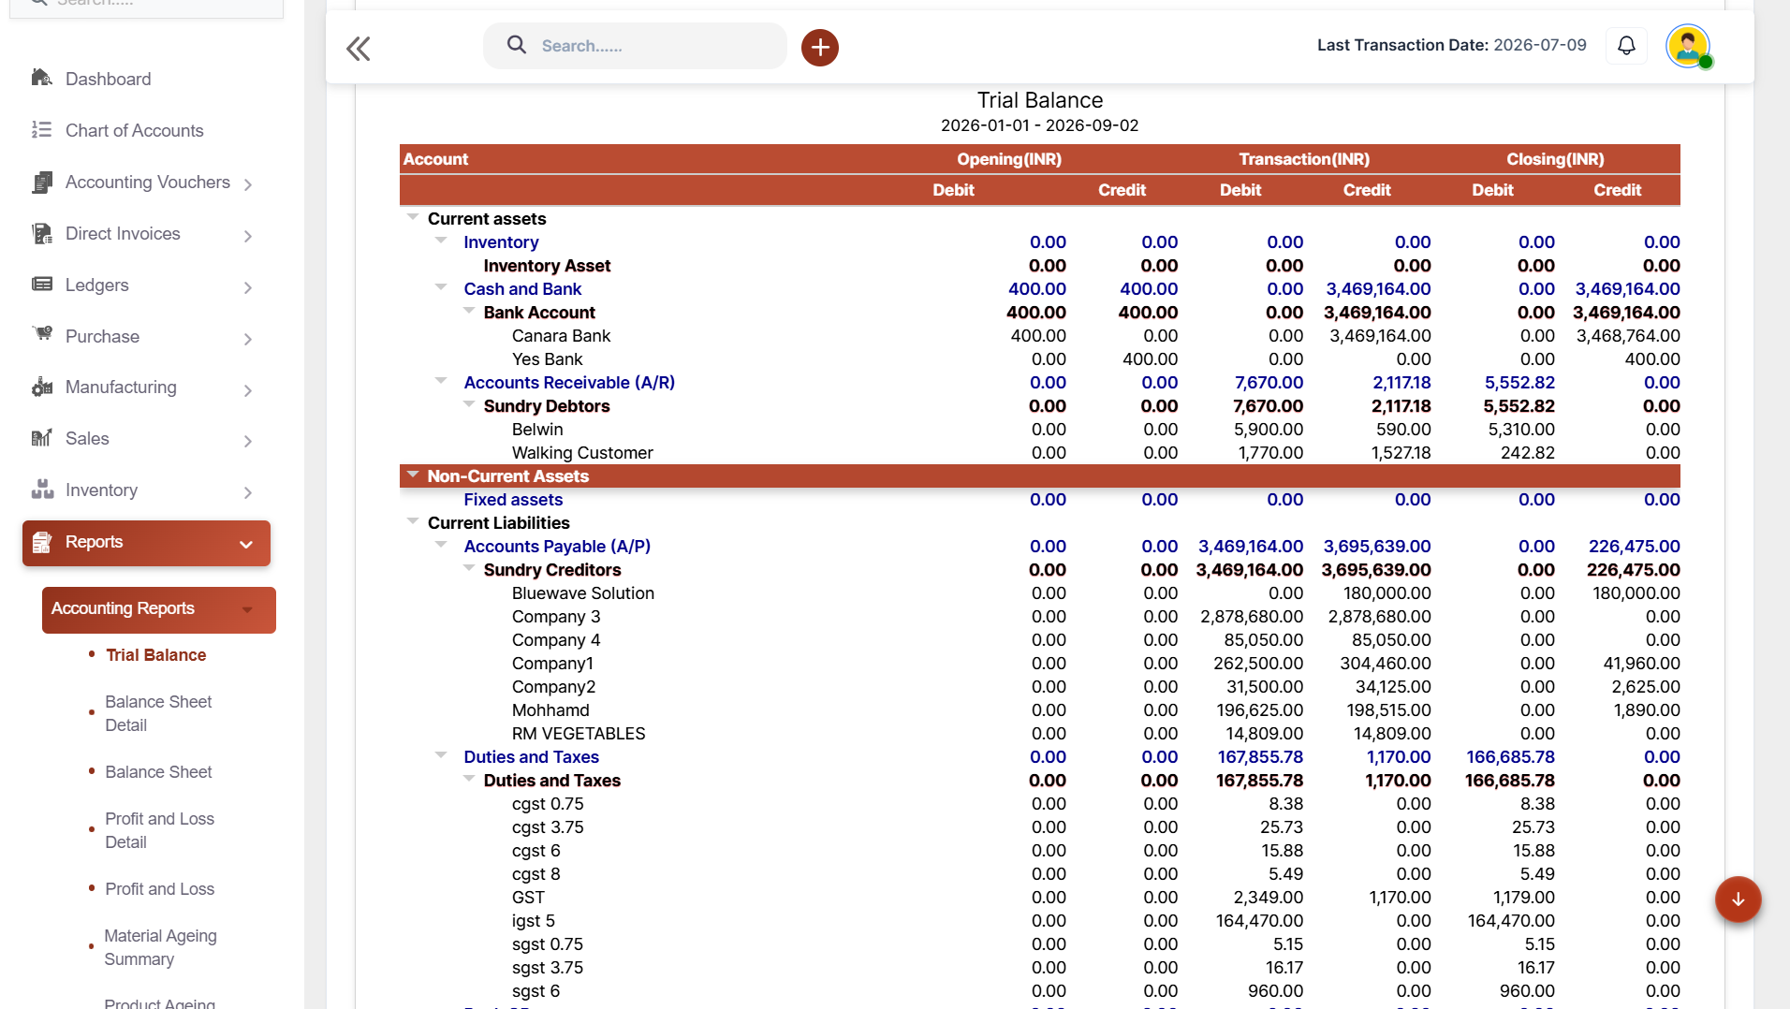
Task: Click the Manufacturing icon in sidebar
Action: [x=41, y=387]
